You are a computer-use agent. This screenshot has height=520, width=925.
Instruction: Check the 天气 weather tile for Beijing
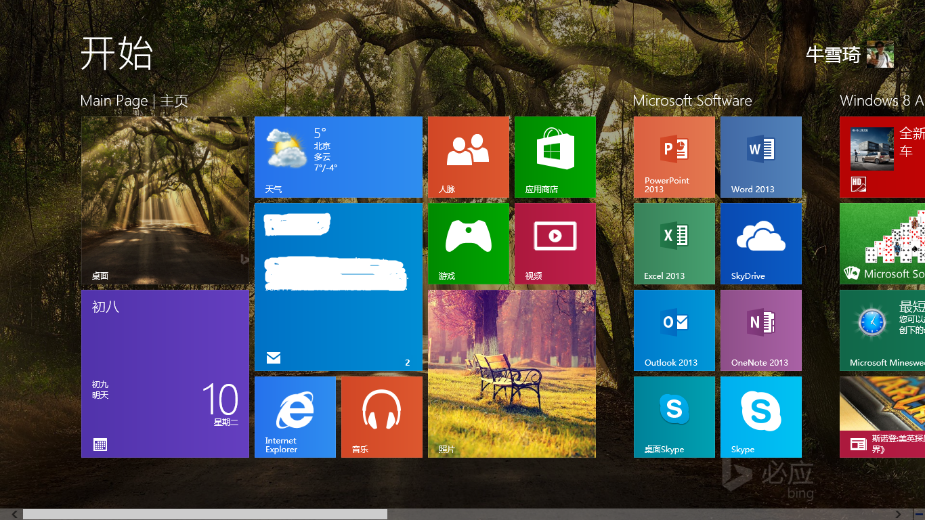[x=339, y=156]
